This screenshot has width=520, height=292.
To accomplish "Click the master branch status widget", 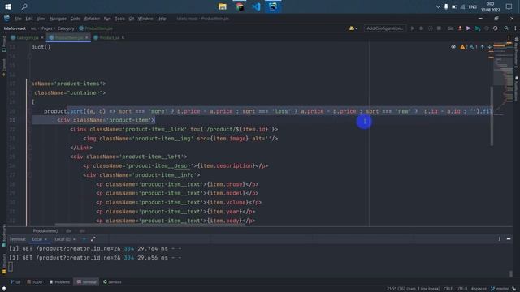I will click(500, 289).
